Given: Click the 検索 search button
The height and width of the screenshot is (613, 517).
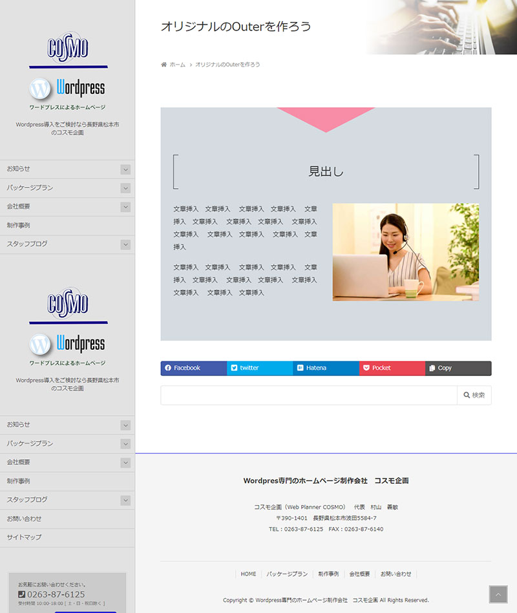Looking at the screenshot, I should click(474, 395).
